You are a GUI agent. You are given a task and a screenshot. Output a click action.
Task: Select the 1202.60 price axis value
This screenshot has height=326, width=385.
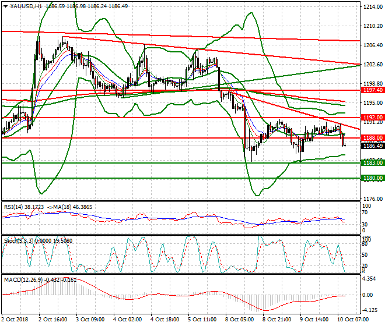373,64
